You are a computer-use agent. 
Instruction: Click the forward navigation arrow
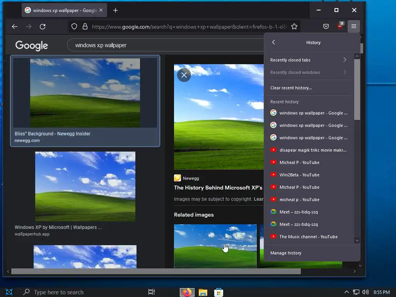pos(29,27)
